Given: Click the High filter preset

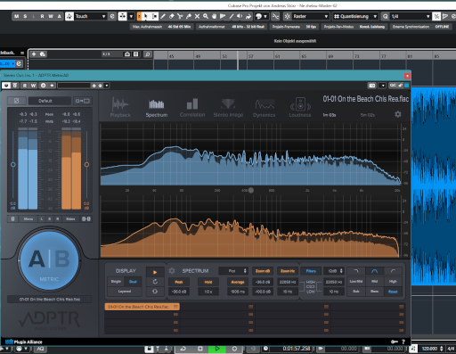Looking at the screenshot, I should coord(393,281).
